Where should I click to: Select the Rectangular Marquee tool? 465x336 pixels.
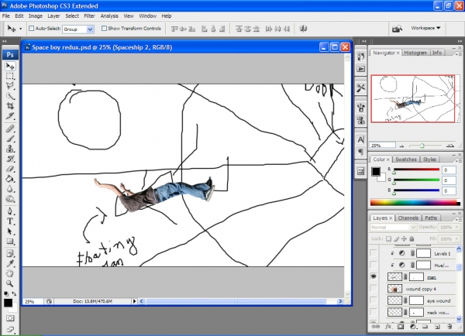[x=10, y=76]
